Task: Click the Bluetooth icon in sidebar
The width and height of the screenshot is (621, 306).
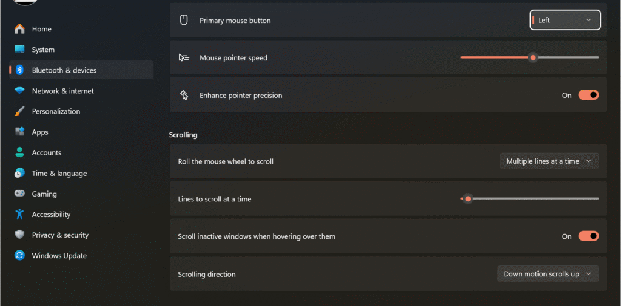Action: [19, 70]
